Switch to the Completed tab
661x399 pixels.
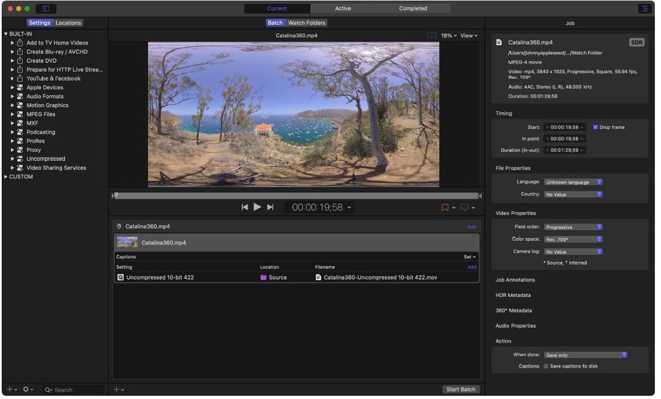413,8
